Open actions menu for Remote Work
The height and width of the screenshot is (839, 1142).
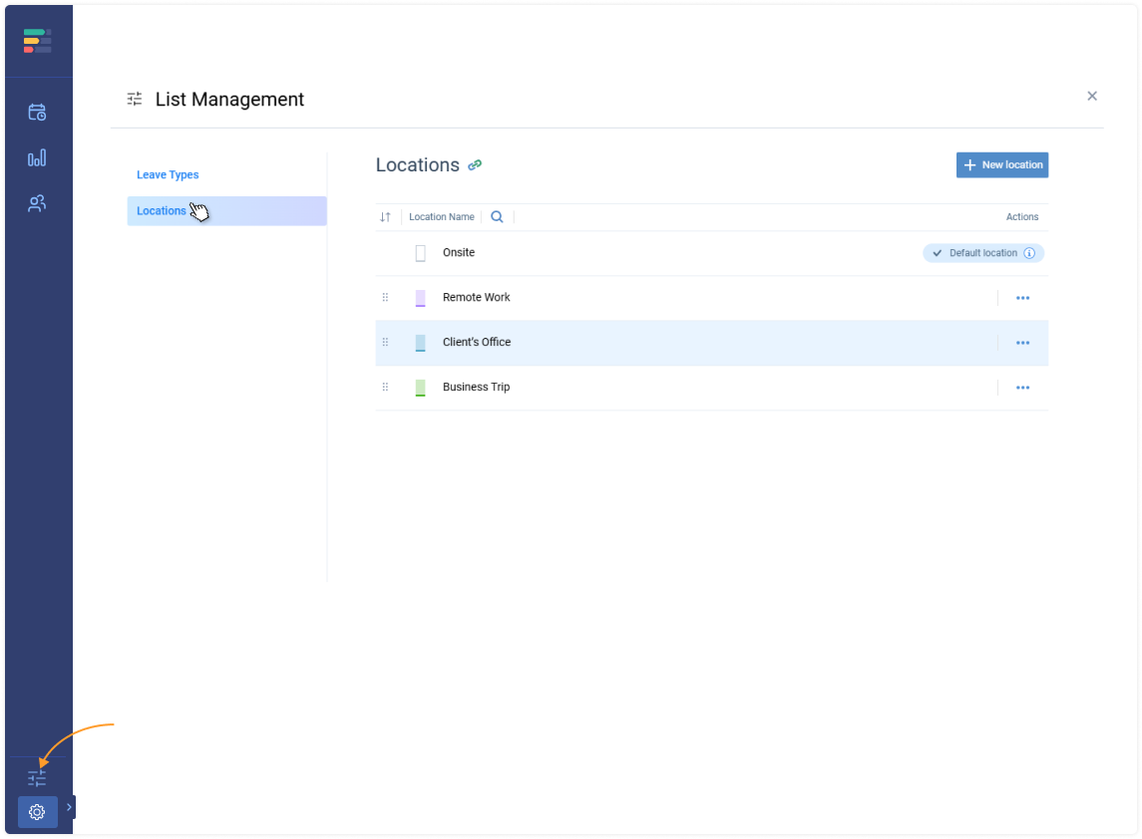1022,298
